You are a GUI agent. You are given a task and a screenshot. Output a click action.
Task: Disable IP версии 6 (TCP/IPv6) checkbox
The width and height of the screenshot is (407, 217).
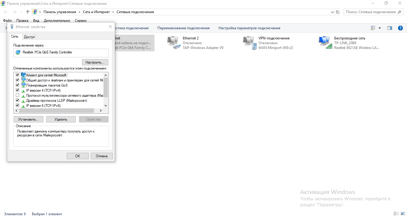[17, 106]
